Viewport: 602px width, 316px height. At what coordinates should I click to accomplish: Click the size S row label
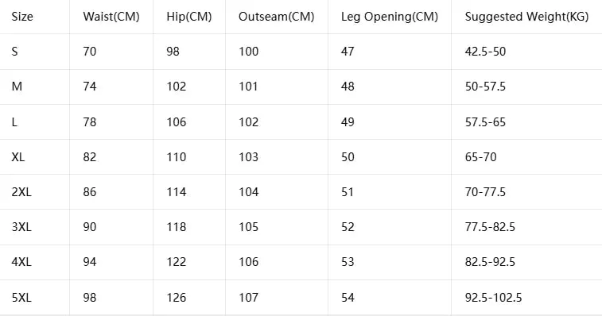pyautogui.click(x=14, y=52)
